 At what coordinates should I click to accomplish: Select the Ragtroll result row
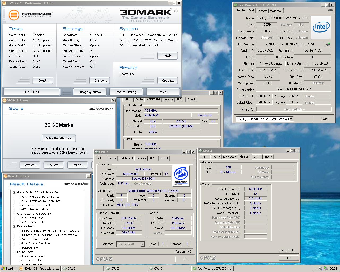[x=30, y=248]
